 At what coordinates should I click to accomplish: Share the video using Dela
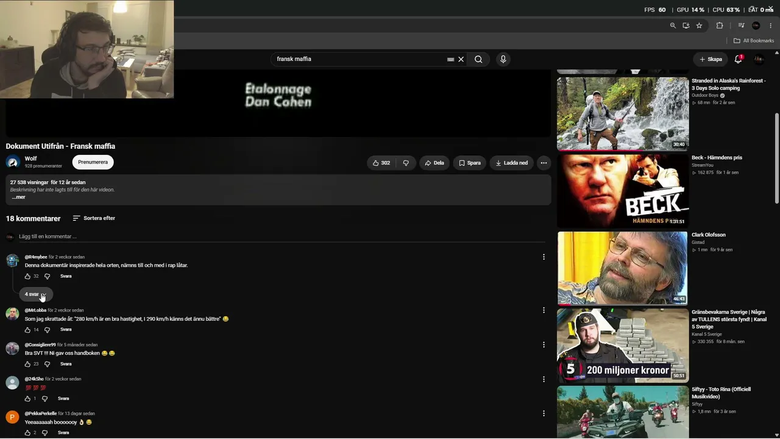coord(434,163)
